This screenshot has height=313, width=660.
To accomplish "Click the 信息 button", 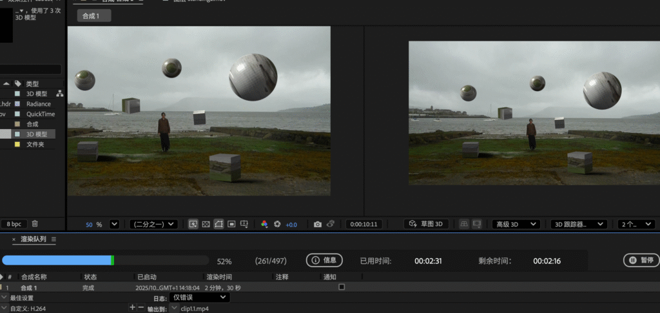I will pos(324,260).
